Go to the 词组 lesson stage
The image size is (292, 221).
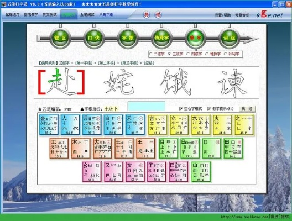click(229, 38)
